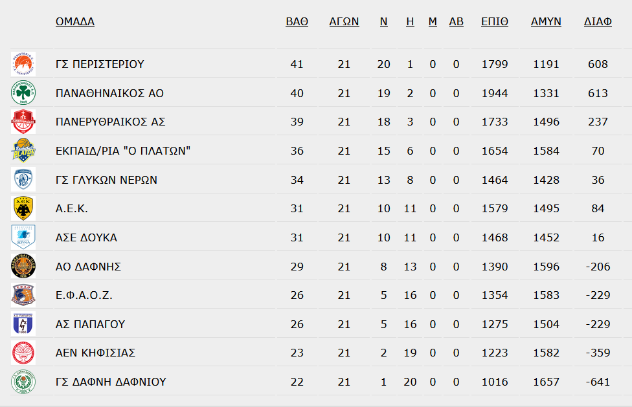Open the ΑΟ ΔΑΦΝΗΣ black round logo
Screen dimensions: 632x407
click(23, 266)
